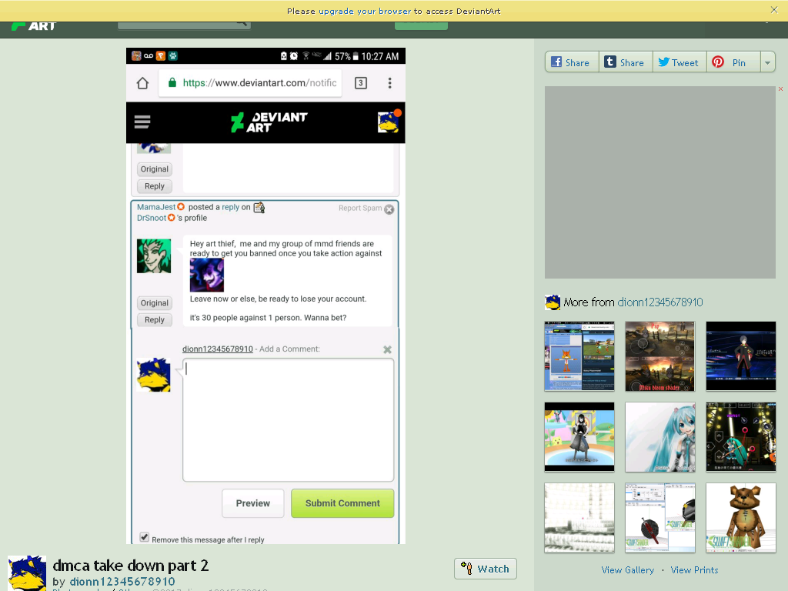Click the Preview button in the image
This screenshot has width=788, height=591.
[x=252, y=503]
